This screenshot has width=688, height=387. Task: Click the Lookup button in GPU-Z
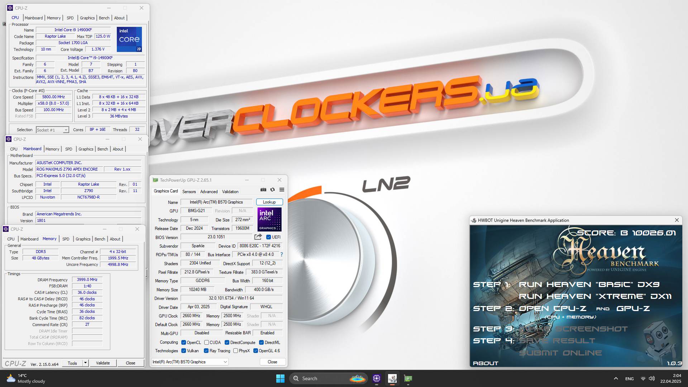click(269, 202)
